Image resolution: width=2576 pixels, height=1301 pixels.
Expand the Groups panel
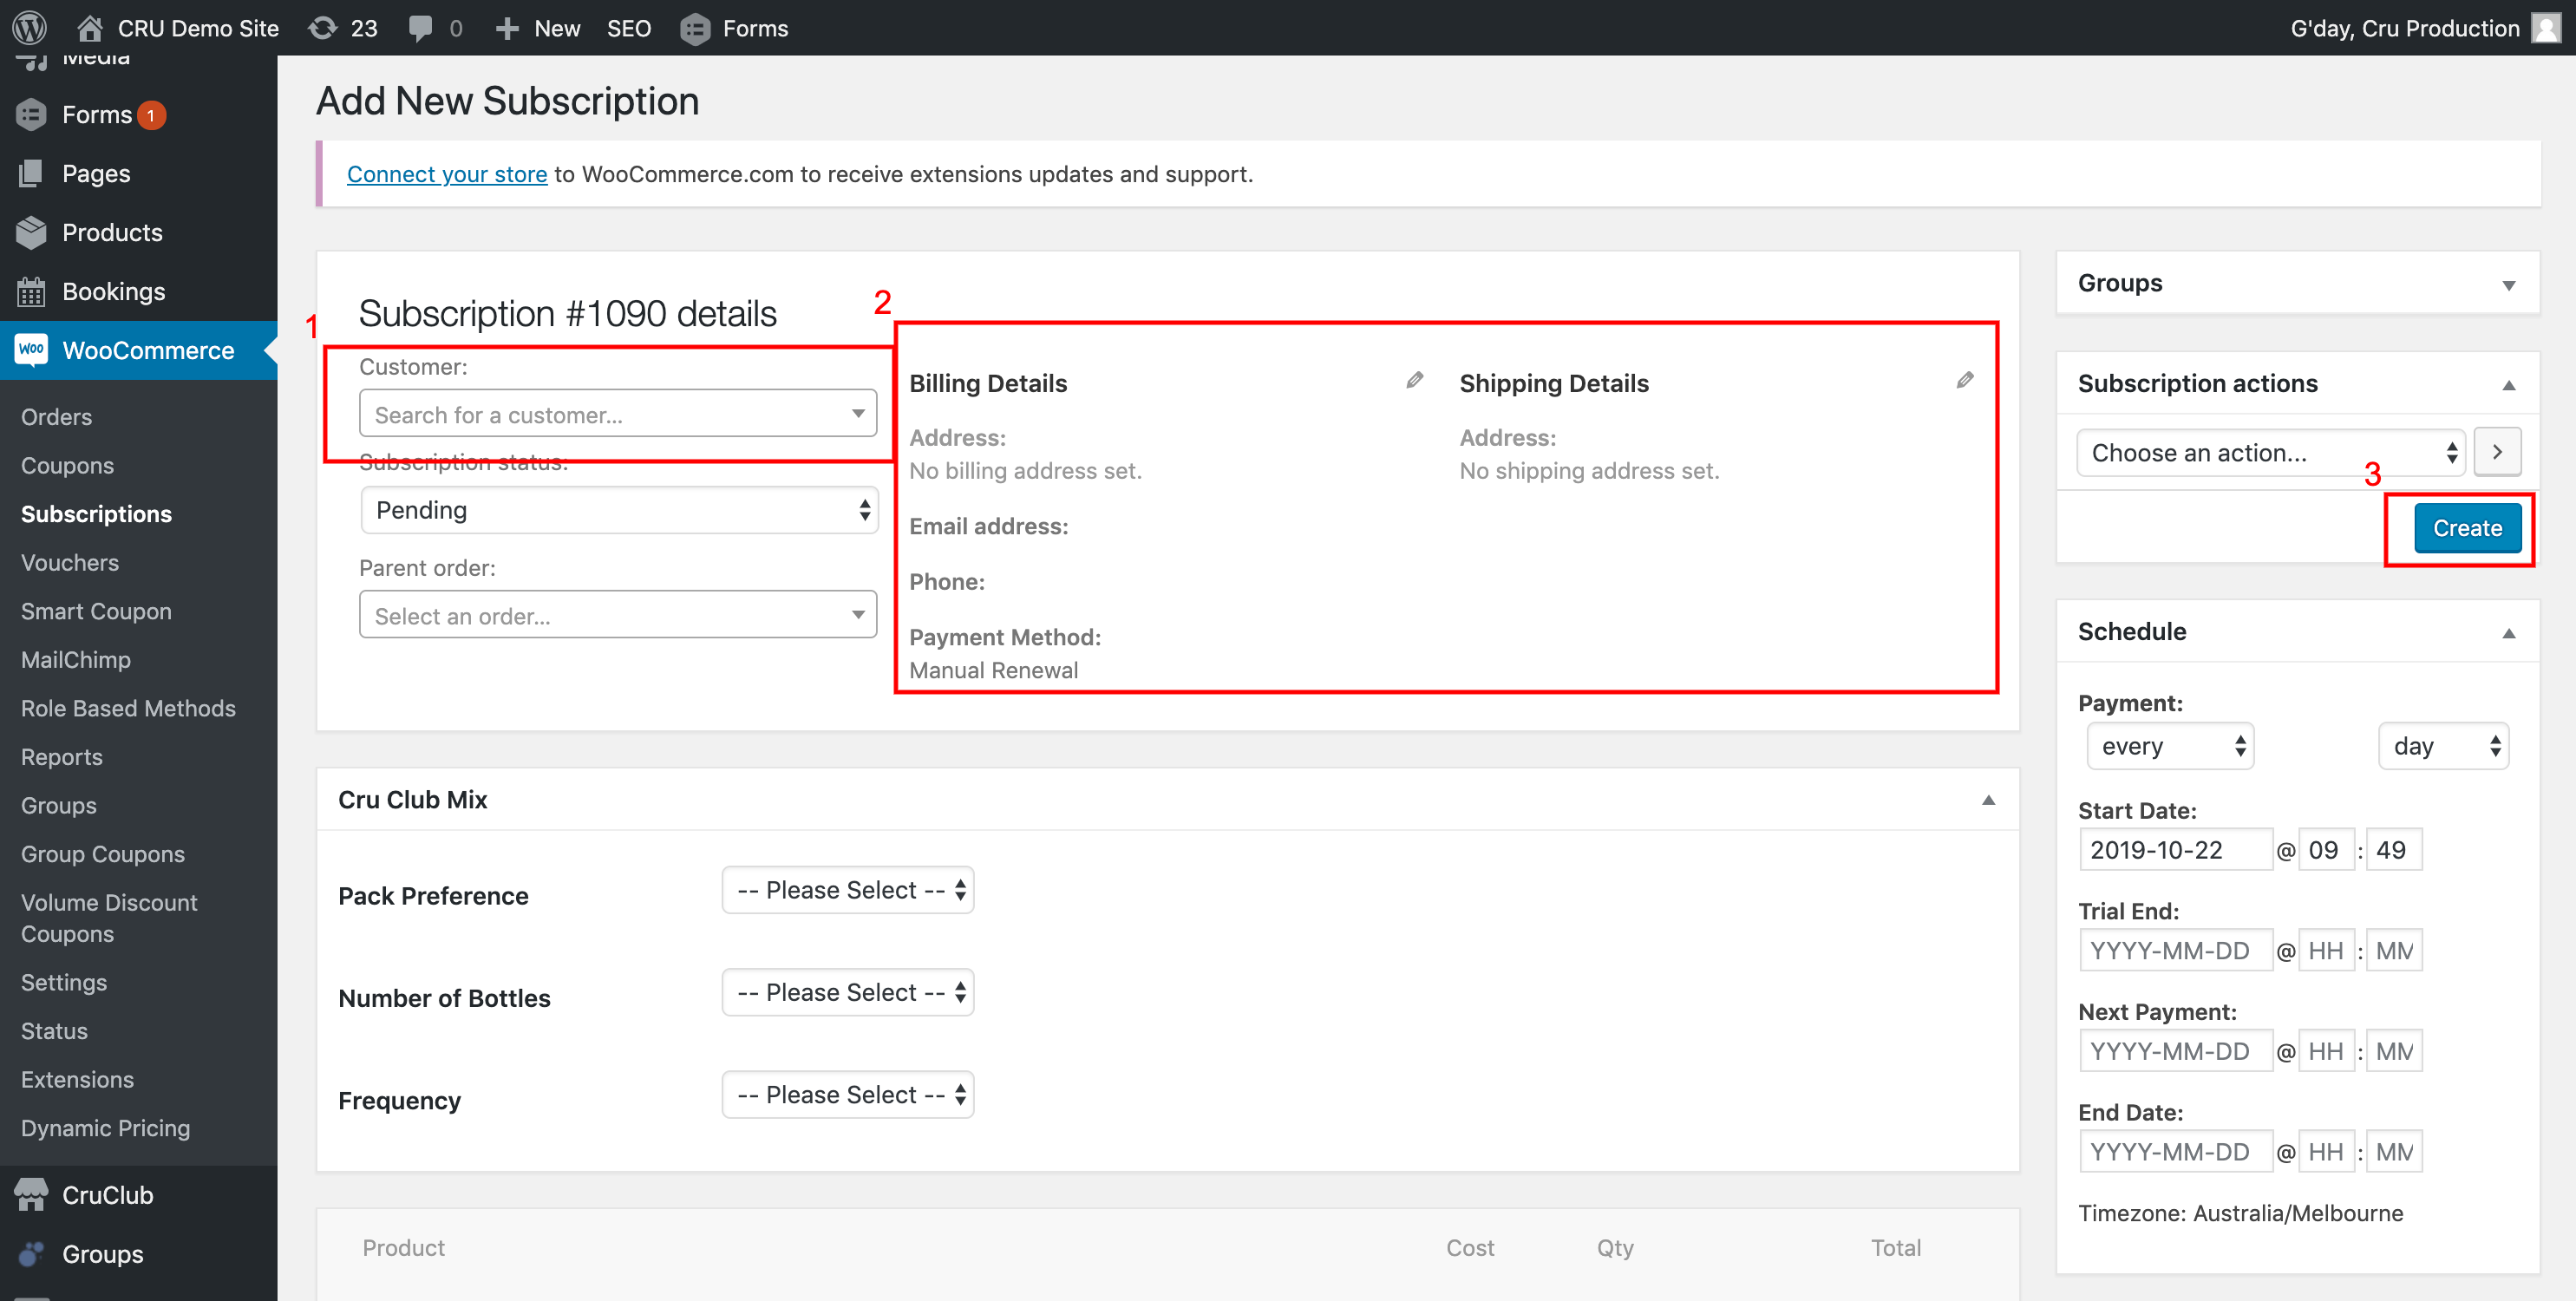pos(2508,285)
